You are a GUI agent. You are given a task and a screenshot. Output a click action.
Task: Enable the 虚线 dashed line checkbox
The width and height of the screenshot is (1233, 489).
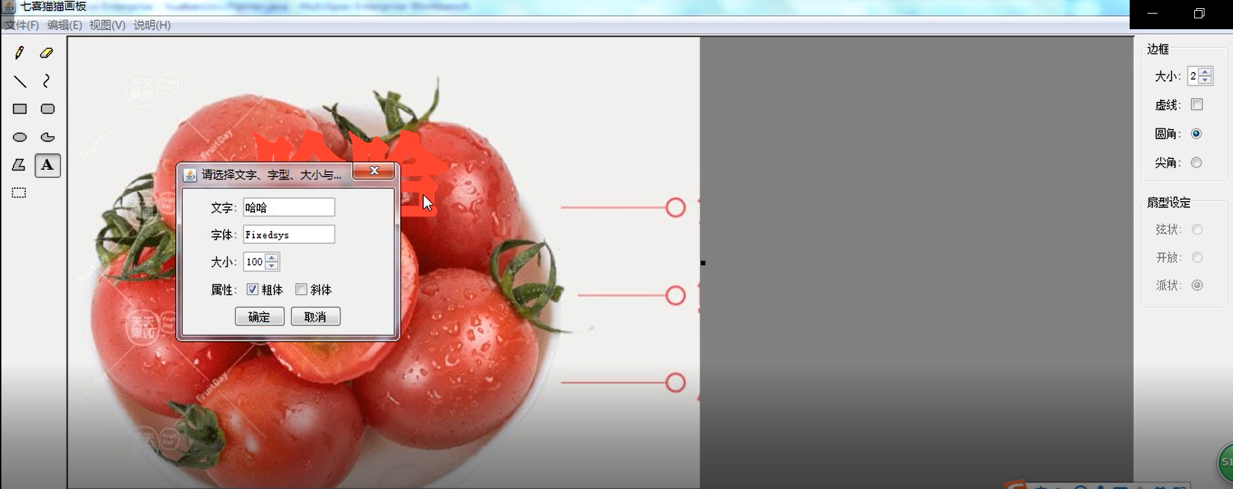pos(1197,105)
